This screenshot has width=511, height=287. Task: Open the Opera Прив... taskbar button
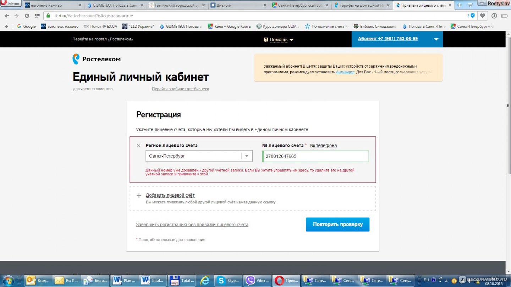tap(286, 280)
